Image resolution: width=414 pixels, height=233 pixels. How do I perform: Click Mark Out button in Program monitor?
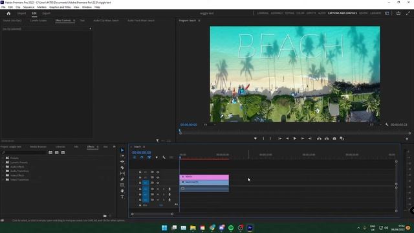(270, 139)
